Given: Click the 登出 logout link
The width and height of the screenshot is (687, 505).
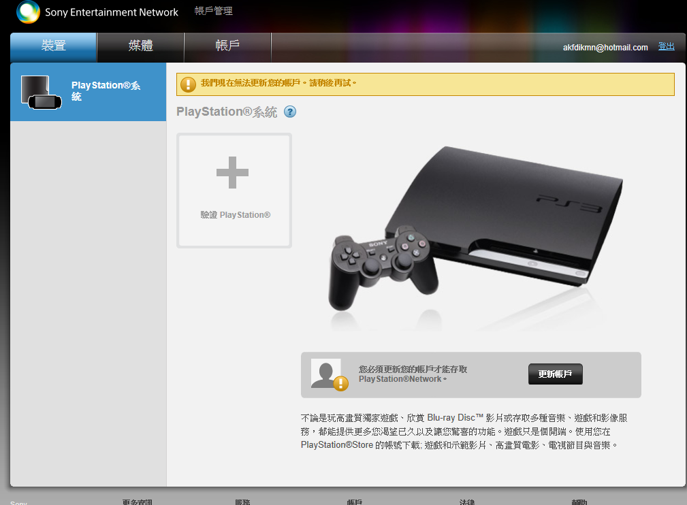Looking at the screenshot, I should (x=666, y=46).
